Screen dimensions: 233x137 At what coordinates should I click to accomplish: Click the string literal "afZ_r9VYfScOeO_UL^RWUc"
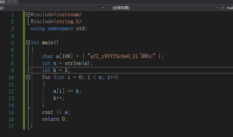[121, 56]
